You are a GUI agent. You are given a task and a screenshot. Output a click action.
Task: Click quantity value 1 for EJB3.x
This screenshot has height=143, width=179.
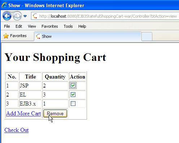point(44,104)
